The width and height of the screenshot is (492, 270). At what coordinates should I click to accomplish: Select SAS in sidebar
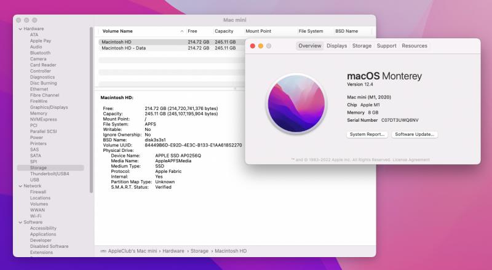coord(34,149)
